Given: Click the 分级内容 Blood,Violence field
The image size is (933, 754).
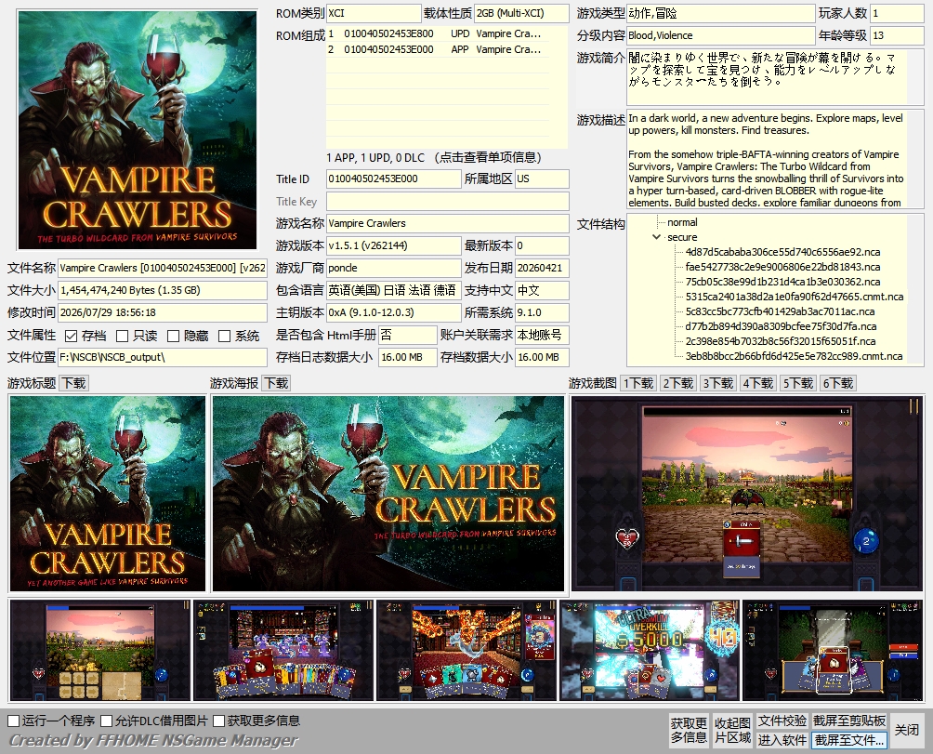Looking at the screenshot, I should coord(720,35).
